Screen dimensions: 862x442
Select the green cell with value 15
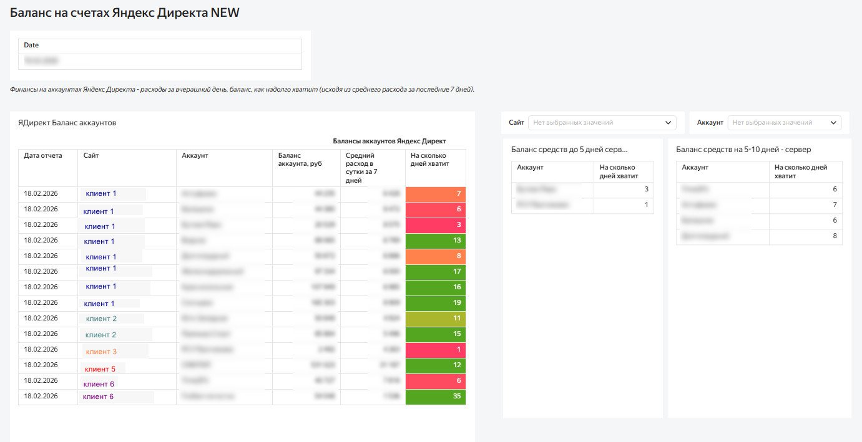[436, 335]
